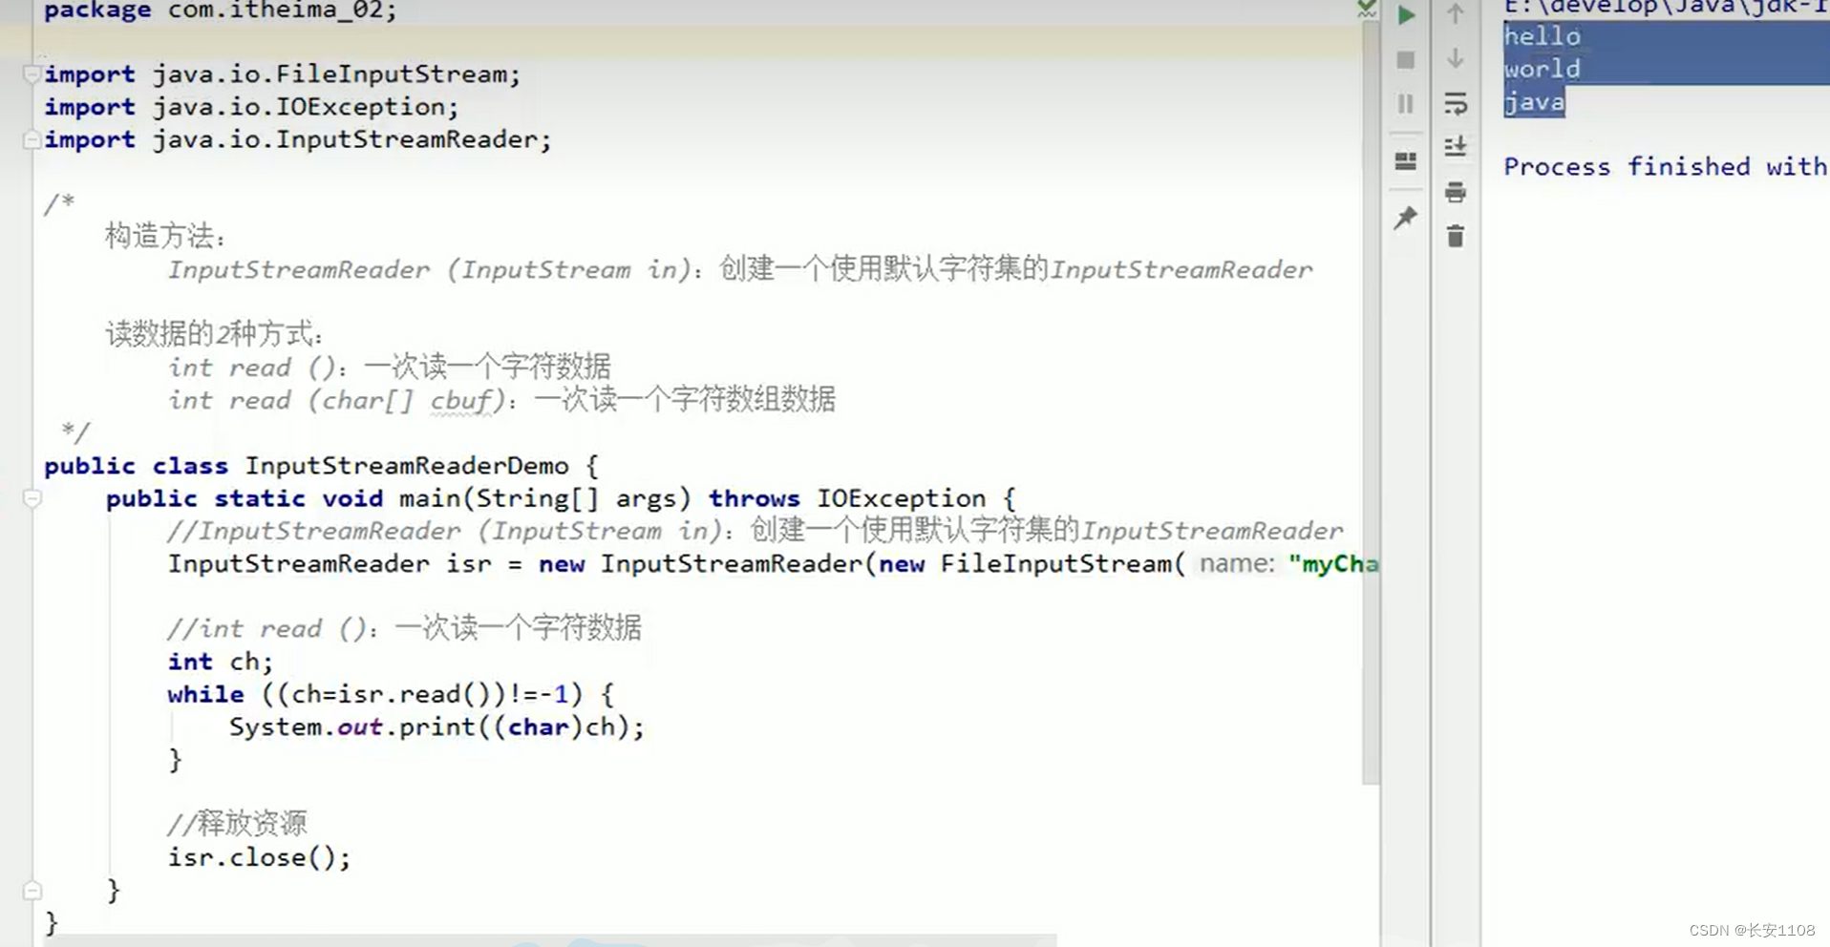Restore the run panel layout
The height and width of the screenshot is (947, 1830).
[1406, 161]
